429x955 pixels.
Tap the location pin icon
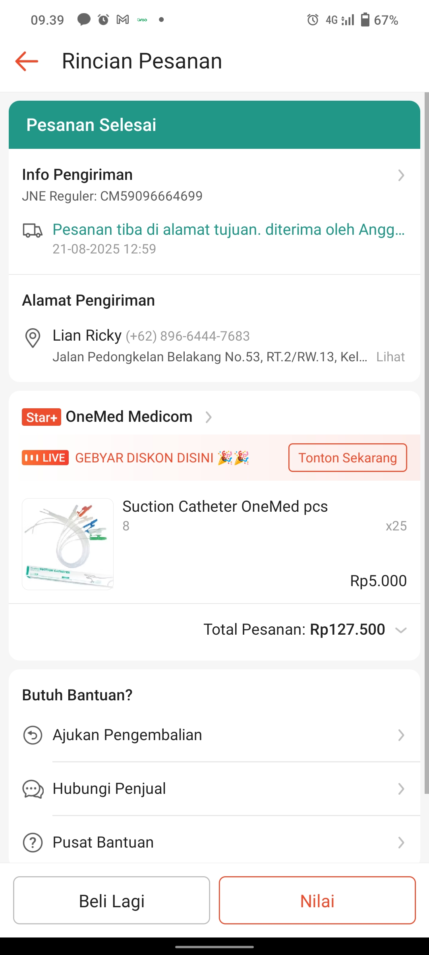tap(33, 338)
